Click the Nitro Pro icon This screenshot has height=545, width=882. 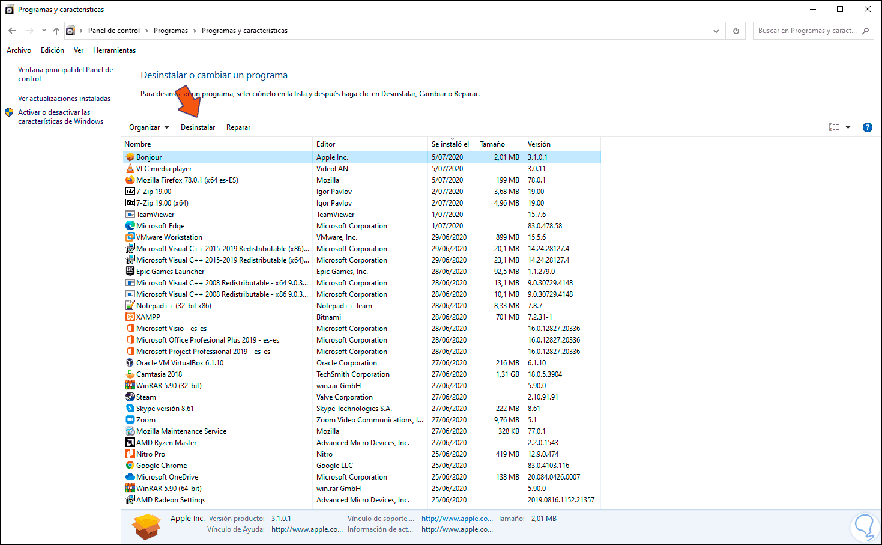coord(130,454)
